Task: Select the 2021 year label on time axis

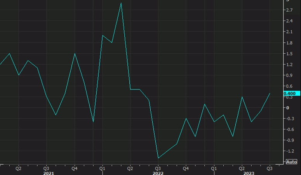Action: point(49,173)
